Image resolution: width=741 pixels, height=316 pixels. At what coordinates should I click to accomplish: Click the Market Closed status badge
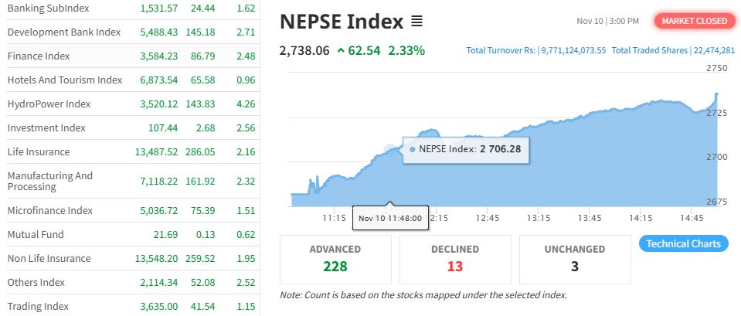pyautogui.click(x=695, y=21)
